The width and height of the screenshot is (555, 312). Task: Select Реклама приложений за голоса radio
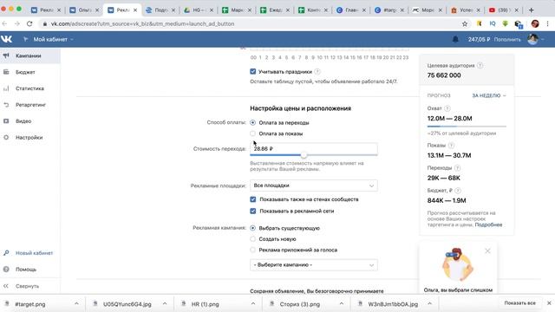[x=252, y=250]
